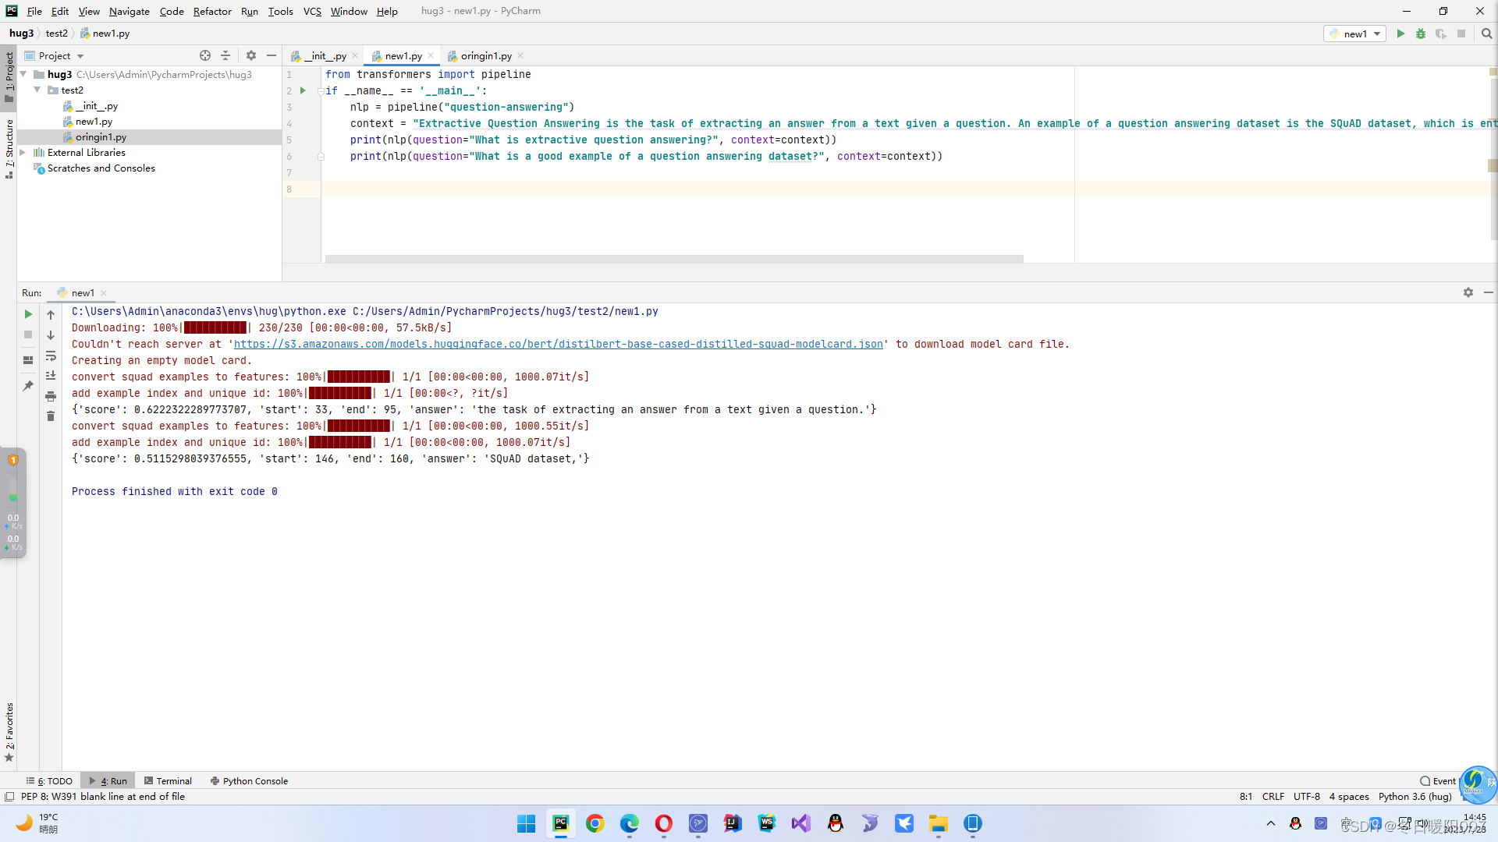Change file encoding UTF-8
Viewport: 1498px width, 842px height.
pyautogui.click(x=1307, y=796)
